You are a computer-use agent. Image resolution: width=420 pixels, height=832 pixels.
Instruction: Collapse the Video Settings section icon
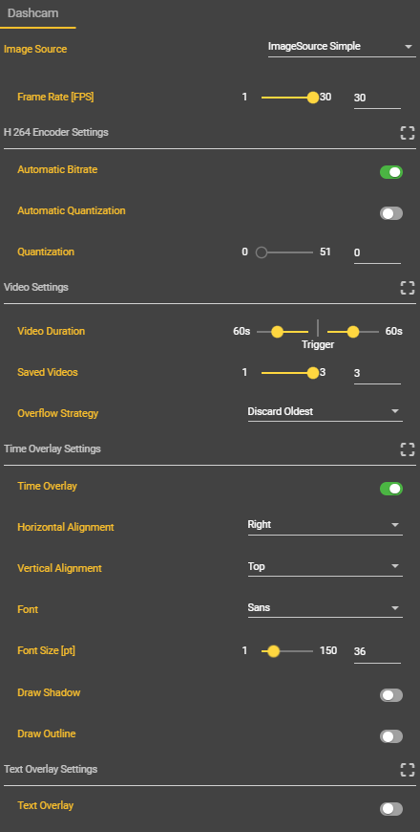tap(408, 288)
